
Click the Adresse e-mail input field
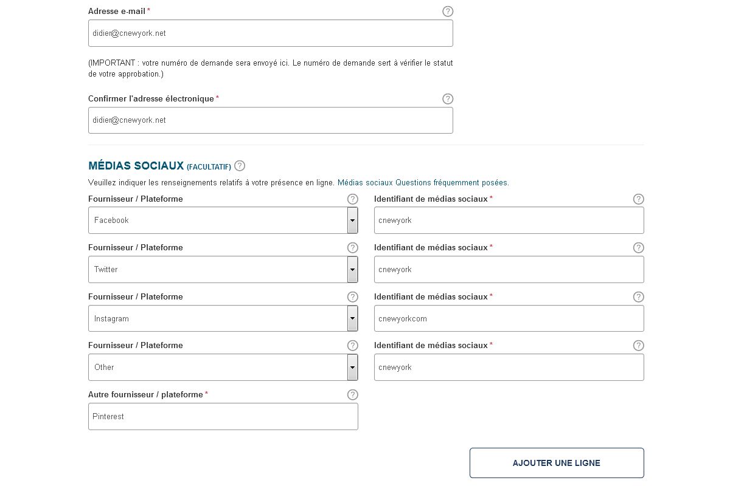click(x=270, y=33)
